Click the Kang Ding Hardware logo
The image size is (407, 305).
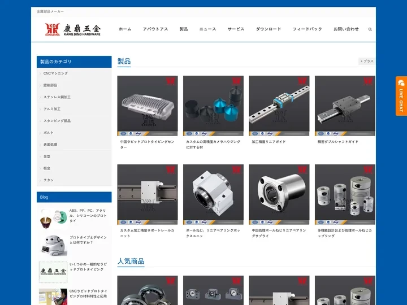pos(72,29)
